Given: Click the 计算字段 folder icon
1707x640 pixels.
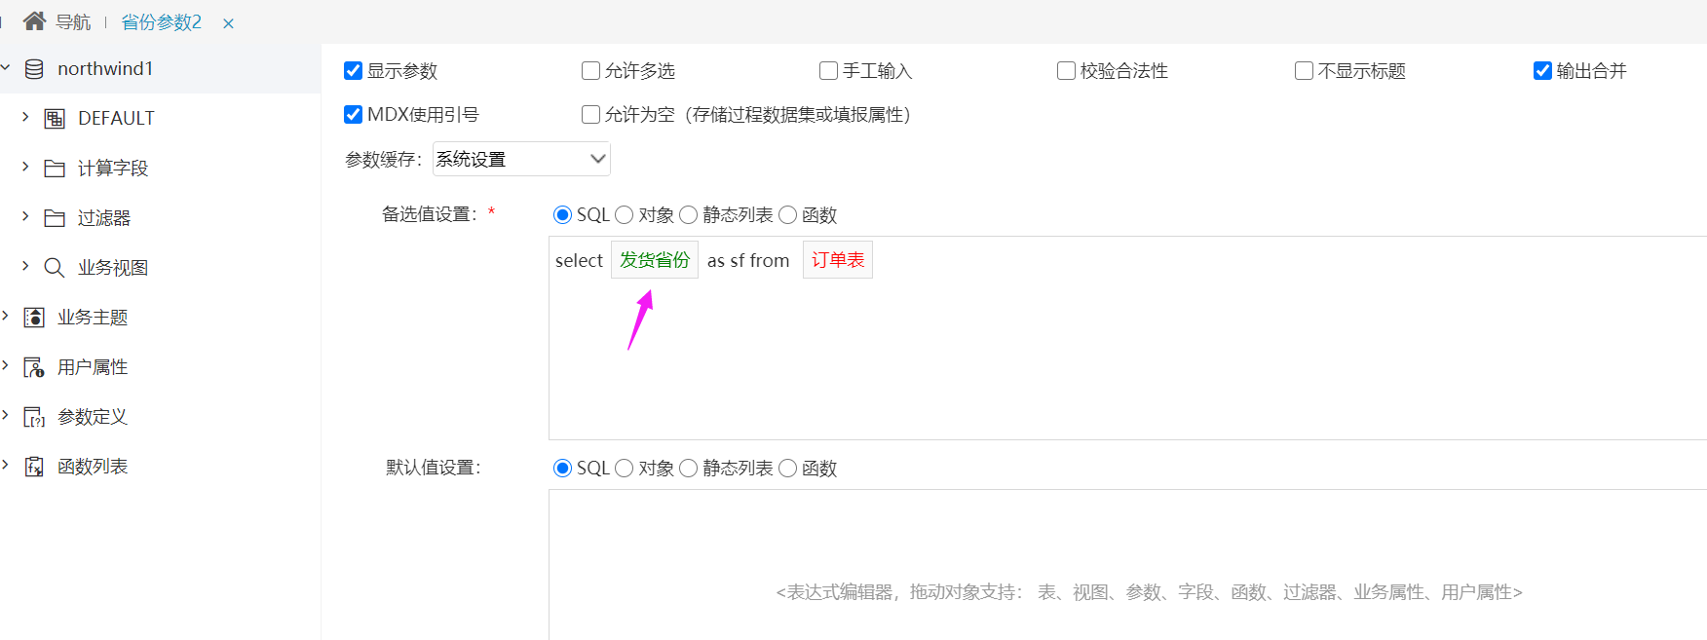Looking at the screenshot, I should [55, 169].
